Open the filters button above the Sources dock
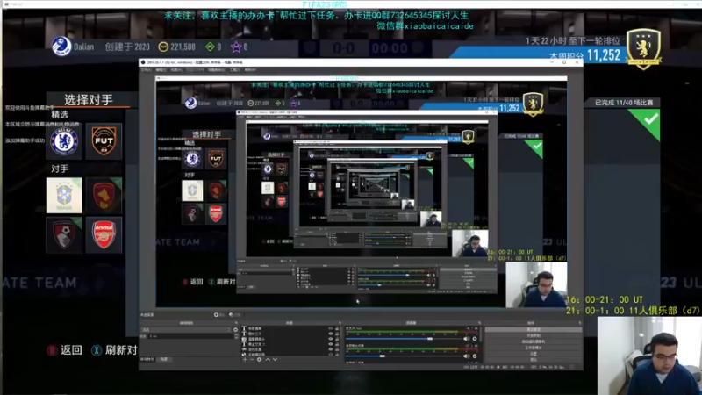Screen dimensions: 702x395 pos(235,315)
